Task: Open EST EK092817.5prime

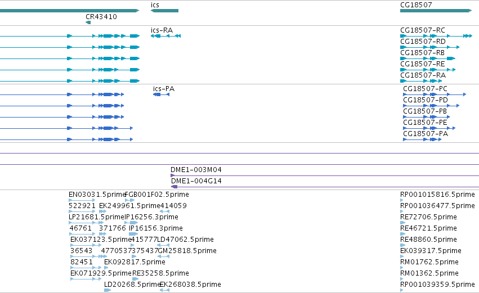Action: click(x=135, y=262)
